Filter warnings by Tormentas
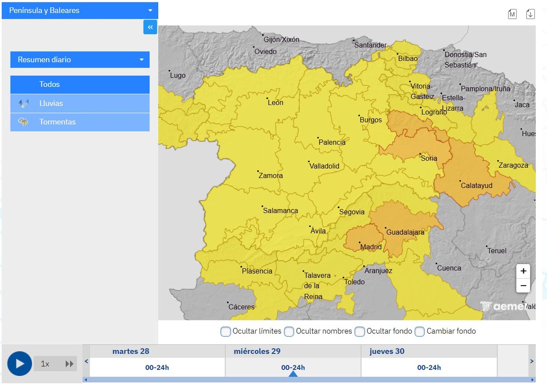The image size is (547, 385). tap(80, 122)
